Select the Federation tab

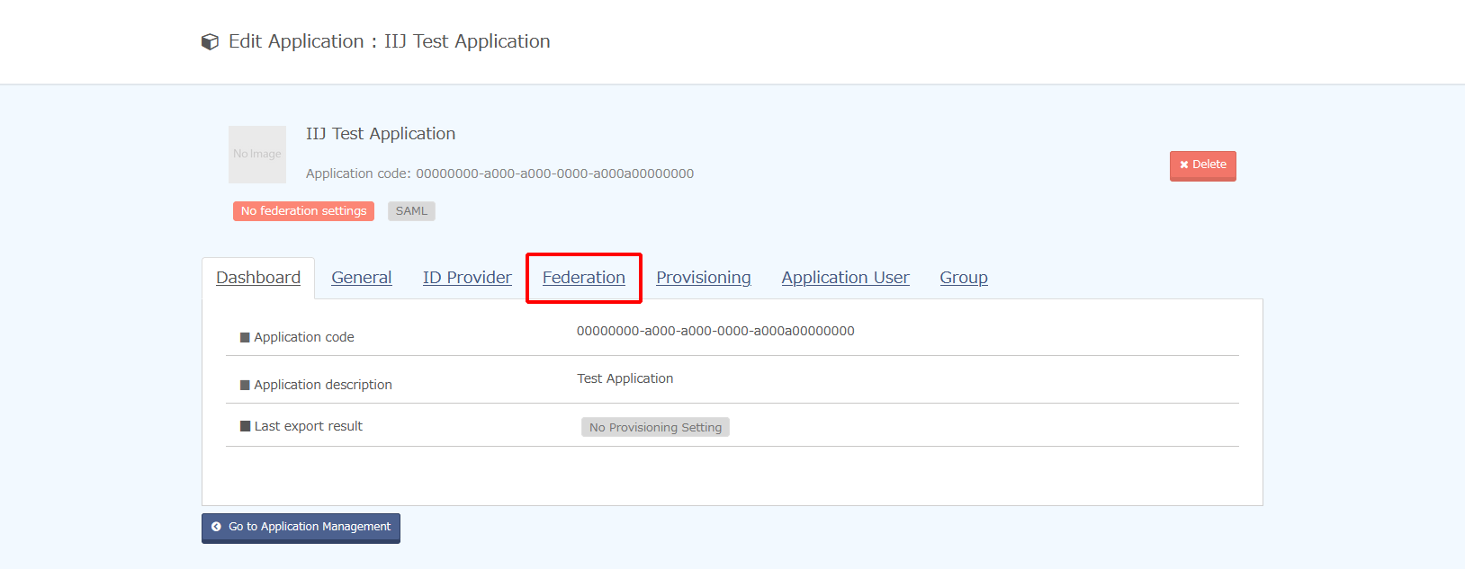583,278
